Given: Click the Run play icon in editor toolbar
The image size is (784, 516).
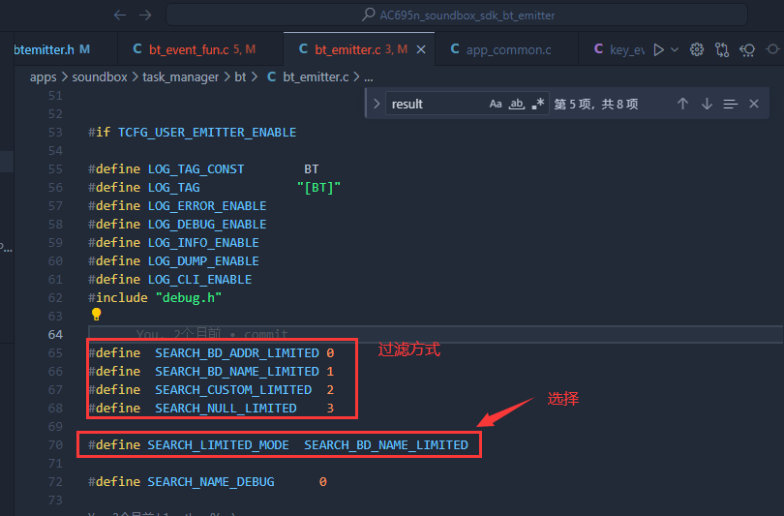Looking at the screenshot, I should click(659, 49).
